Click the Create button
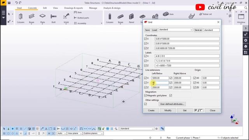 click(x=151, y=110)
